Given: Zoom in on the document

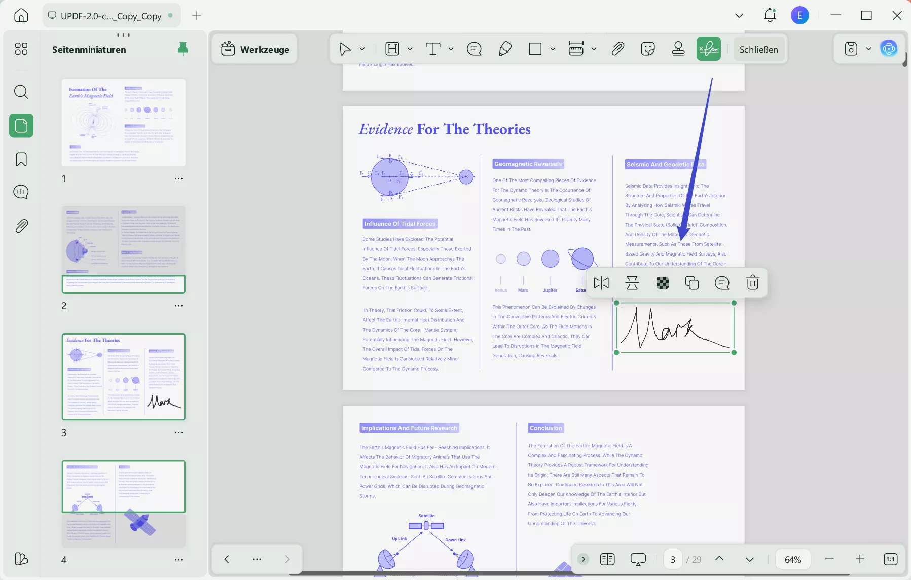Looking at the screenshot, I should 860,559.
